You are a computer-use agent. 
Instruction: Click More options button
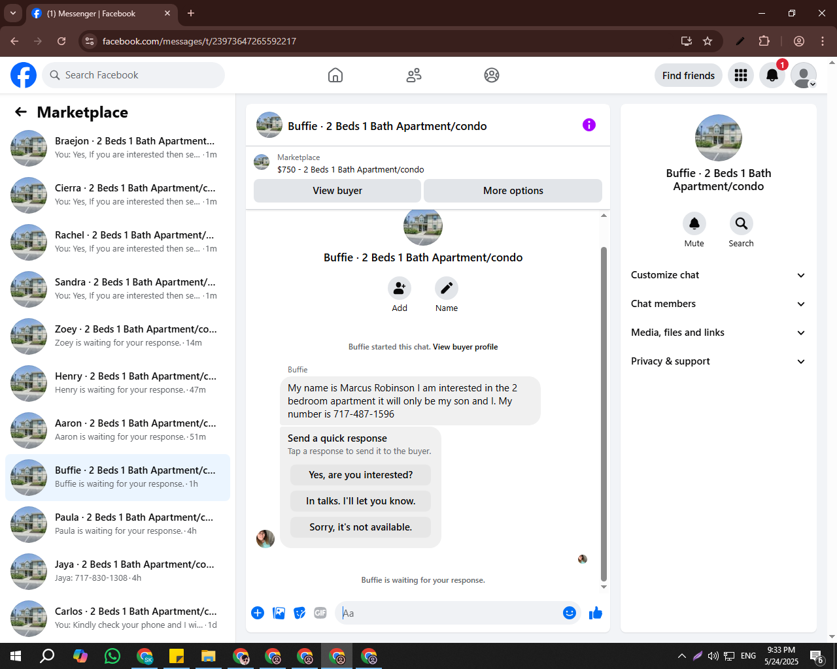click(513, 191)
